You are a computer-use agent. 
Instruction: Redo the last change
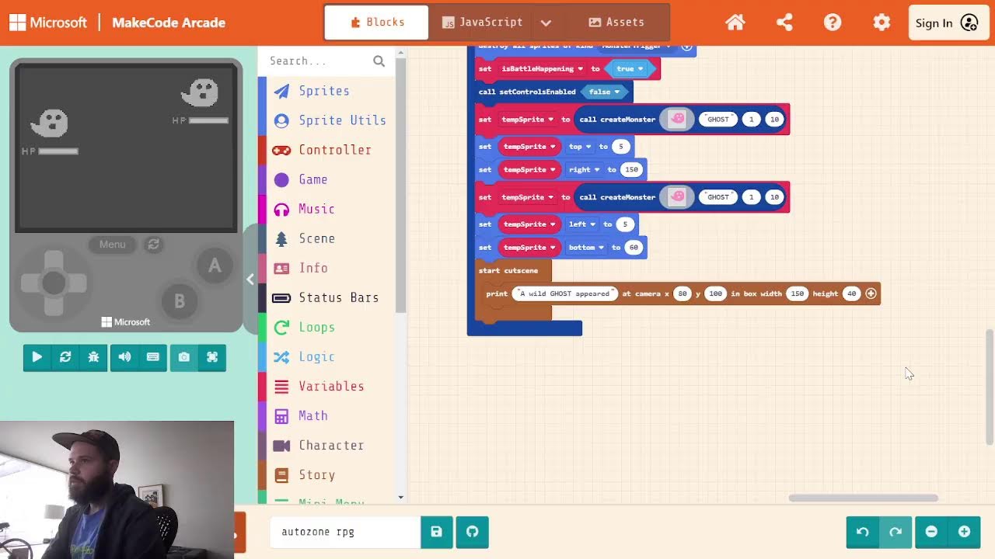coord(895,532)
